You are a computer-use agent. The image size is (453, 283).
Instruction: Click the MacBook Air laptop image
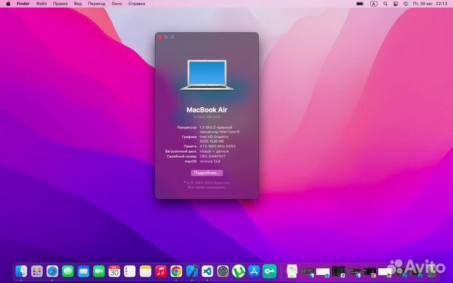click(x=207, y=75)
